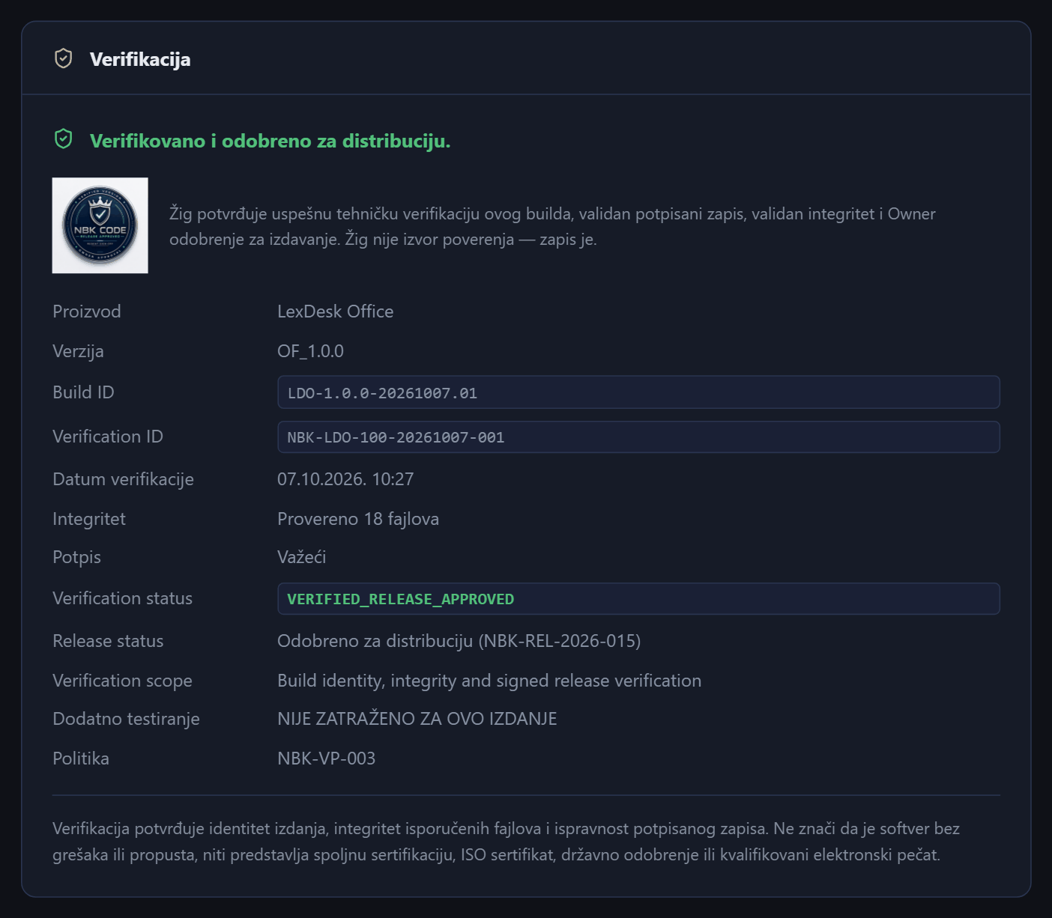This screenshot has height=918, width=1052.
Task: Click integrity value Provereno 18 fajlova
Action: (358, 519)
